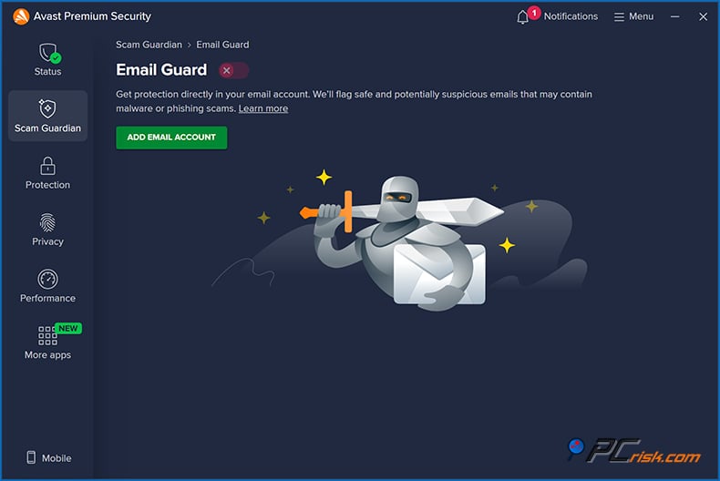Screen dimensions: 720x481
Task: Minimize the Avast window
Action: (x=674, y=16)
